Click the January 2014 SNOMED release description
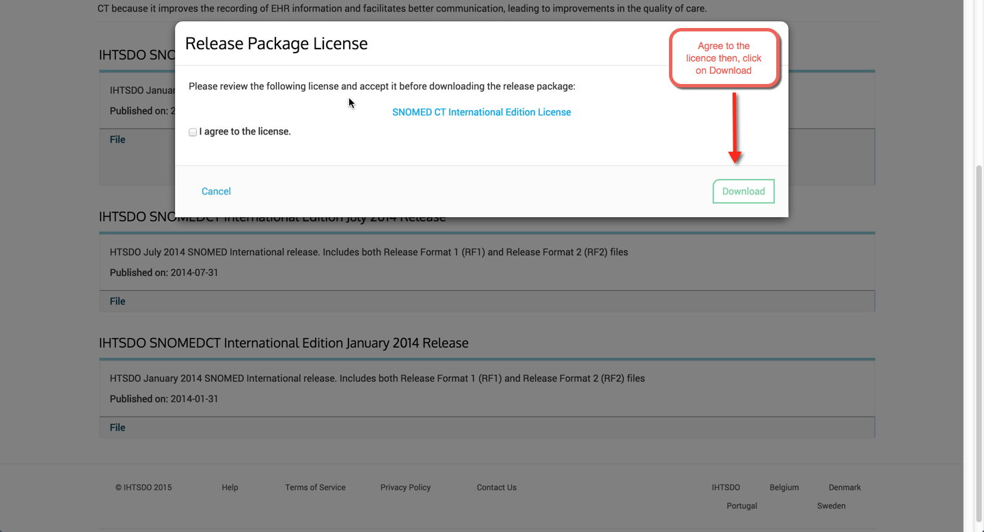The height and width of the screenshot is (532, 984). 377,378
